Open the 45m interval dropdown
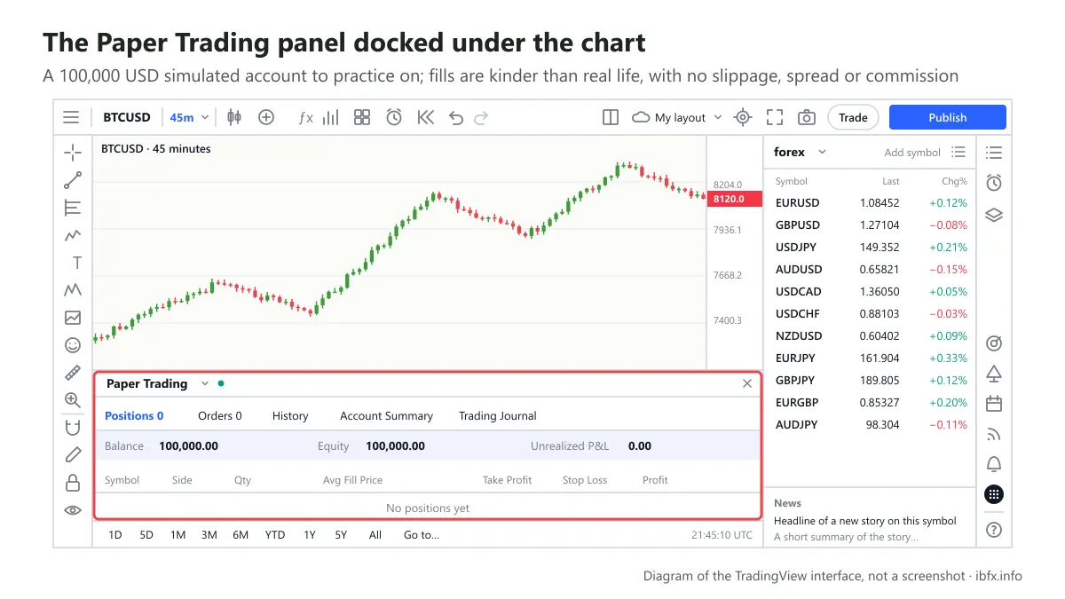Viewport: 1065px width, 599px height. click(x=190, y=117)
